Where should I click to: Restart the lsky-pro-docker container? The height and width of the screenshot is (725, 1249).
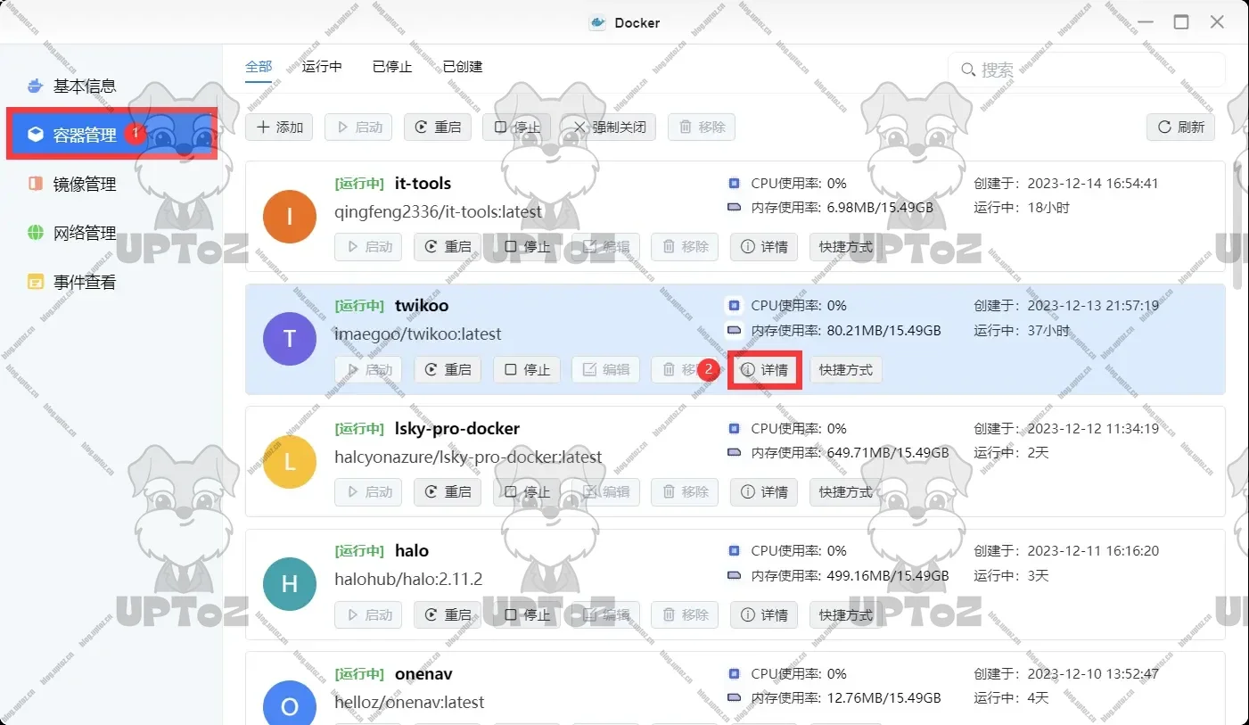click(448, 492)
